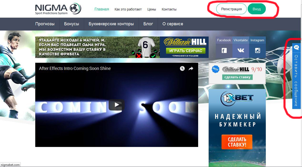This screenshot has width=302, height=167.
Task: Play the Coming Soon video
Action: pyautogui.click(x=117, y=105)
